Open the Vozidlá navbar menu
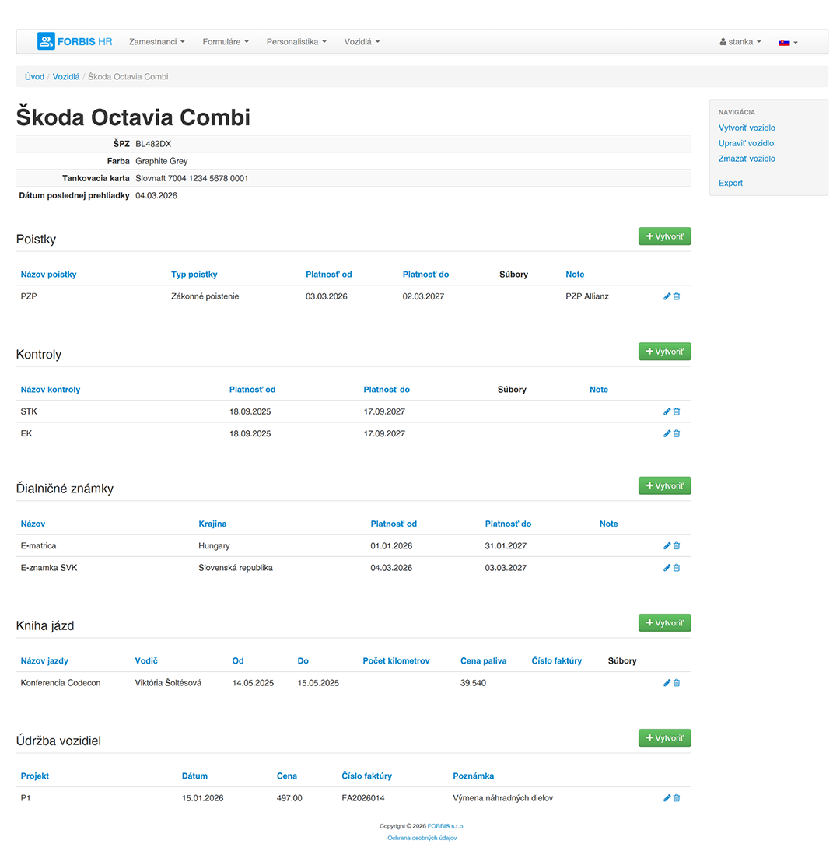This screenshot has height=865, width=840. pos(362,42)
